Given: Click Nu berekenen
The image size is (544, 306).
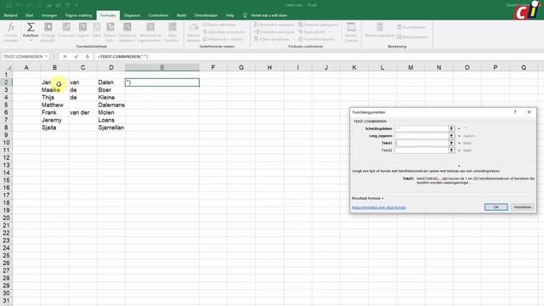Looking at the screenshot, I should click(x=411, y=27).
